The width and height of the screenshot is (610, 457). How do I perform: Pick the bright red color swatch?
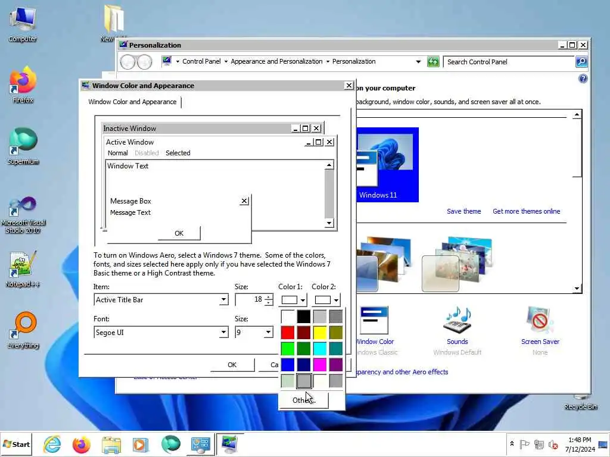coord(288,333)
